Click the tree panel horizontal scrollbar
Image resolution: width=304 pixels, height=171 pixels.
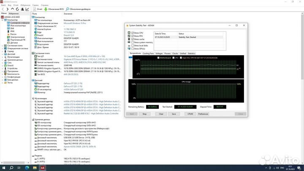click(14, 163)
